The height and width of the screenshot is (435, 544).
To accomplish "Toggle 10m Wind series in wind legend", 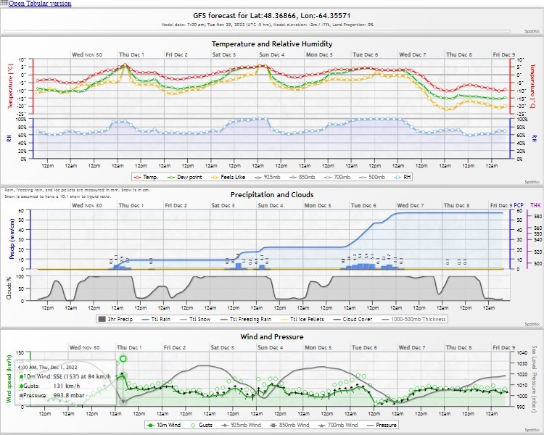I will [163, 425].
